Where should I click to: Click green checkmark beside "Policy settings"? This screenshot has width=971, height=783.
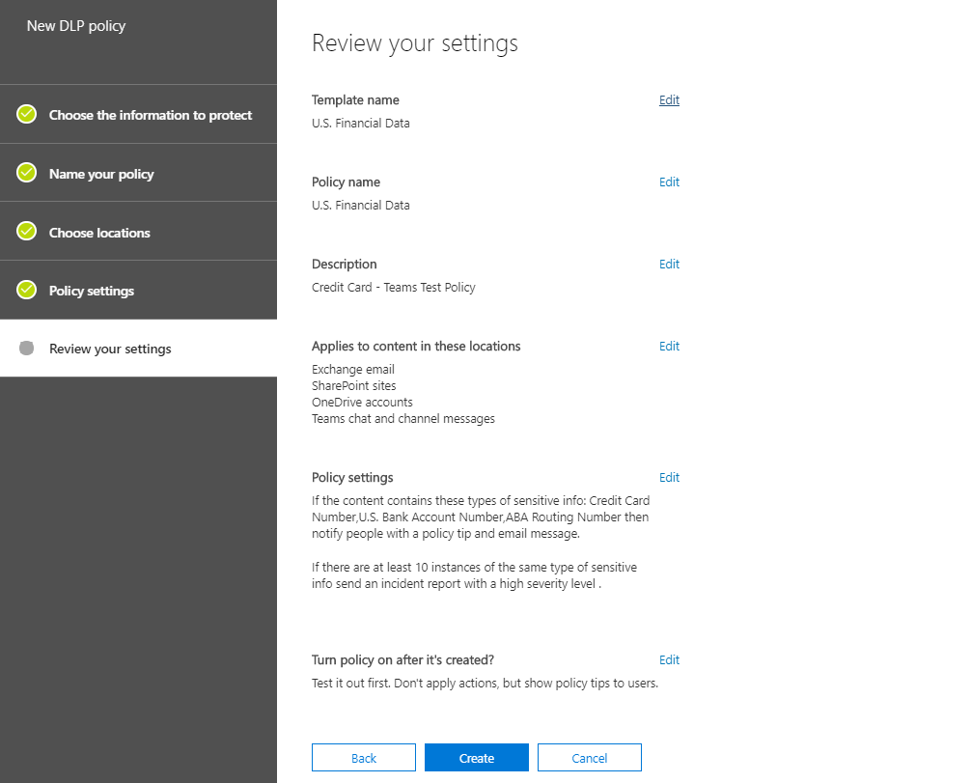tap(26, 290)
